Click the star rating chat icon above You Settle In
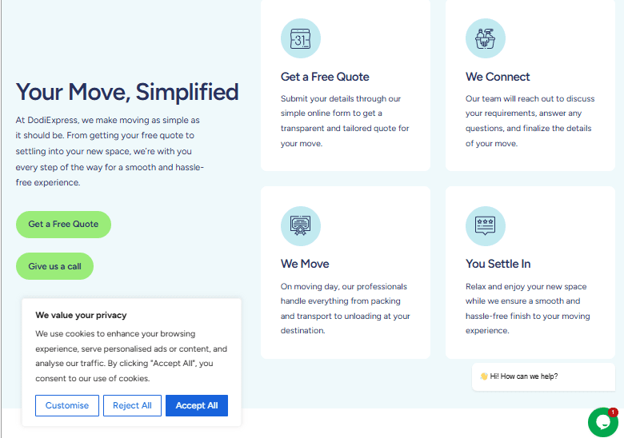This screenshot has width=624, height=438. [486, 226]
